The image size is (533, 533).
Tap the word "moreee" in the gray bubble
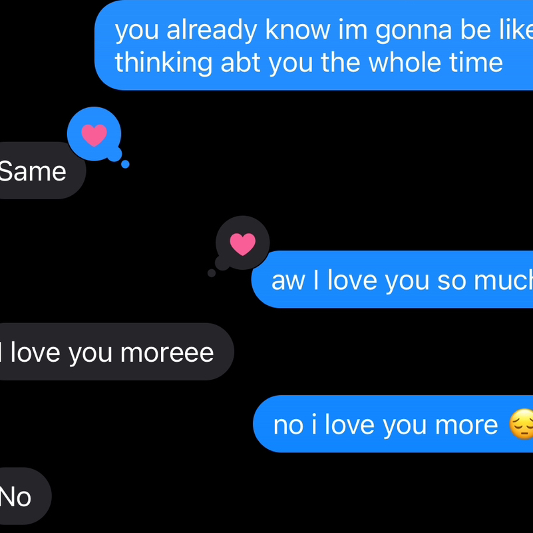click(x=167, y=353)
